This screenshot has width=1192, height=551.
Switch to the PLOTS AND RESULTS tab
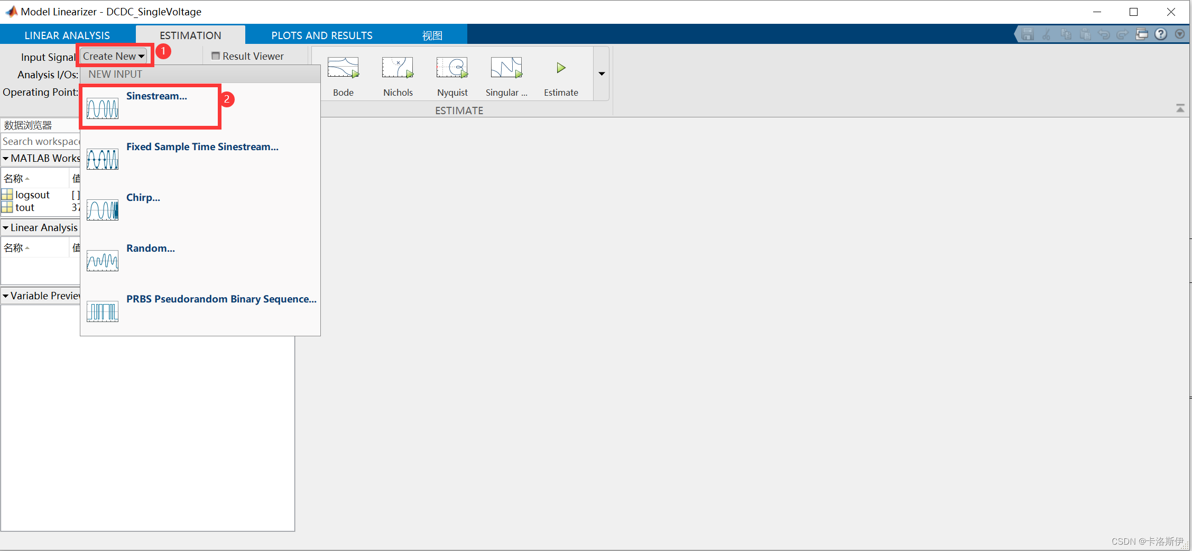322,35
